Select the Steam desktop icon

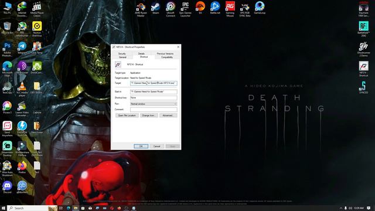(155, 8)
